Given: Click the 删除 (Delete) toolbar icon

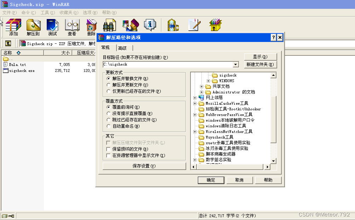Looking at the screenshot, I should tap(91, 25).
